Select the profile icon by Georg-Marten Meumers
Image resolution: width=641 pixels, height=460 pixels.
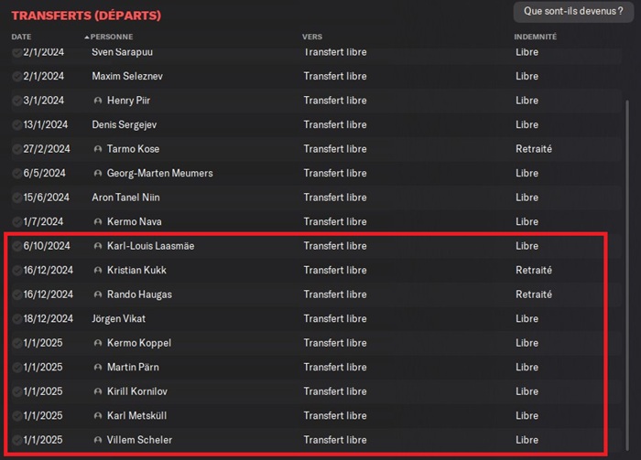point(98,174)
